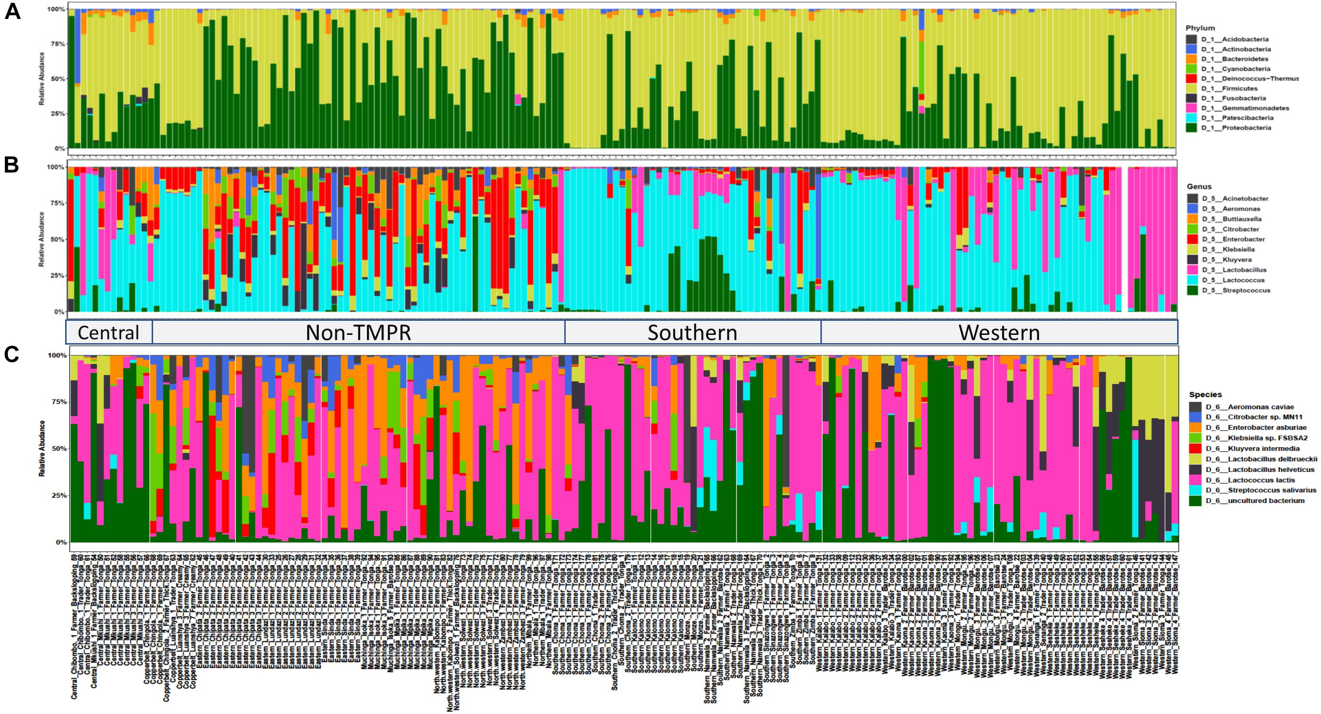Select the Citrobacter sp. MN11 legend swatch
Screen dimensions: 1321x714
(1195, 417)
